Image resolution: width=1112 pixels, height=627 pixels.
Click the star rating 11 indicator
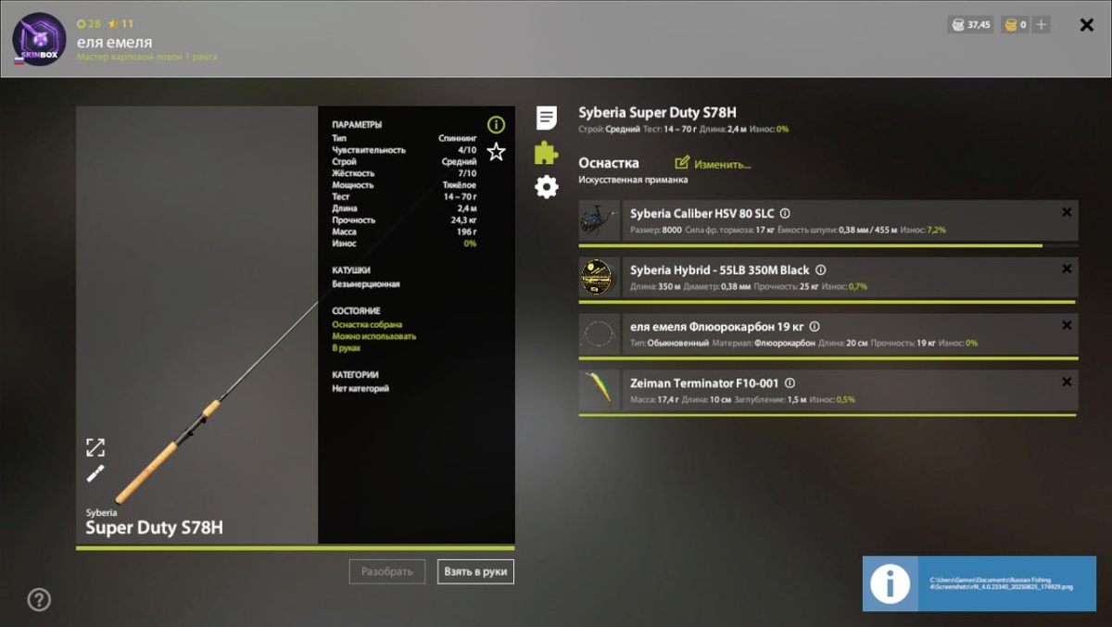(x=120, y=23)
